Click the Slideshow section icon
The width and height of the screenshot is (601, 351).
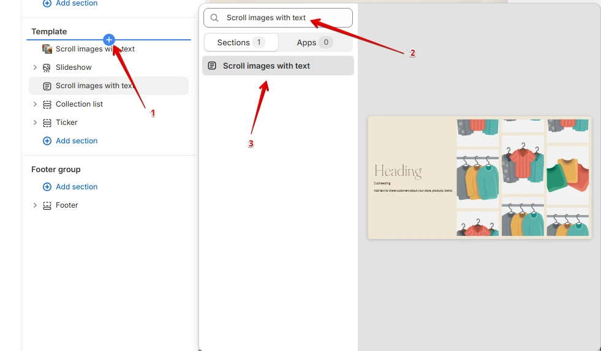(x=47, y=67)
